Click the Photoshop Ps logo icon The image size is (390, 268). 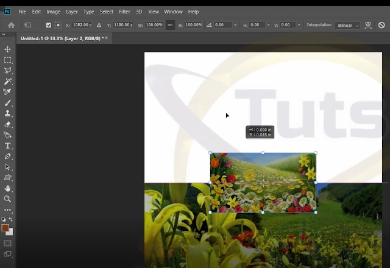tap(7, 12)
